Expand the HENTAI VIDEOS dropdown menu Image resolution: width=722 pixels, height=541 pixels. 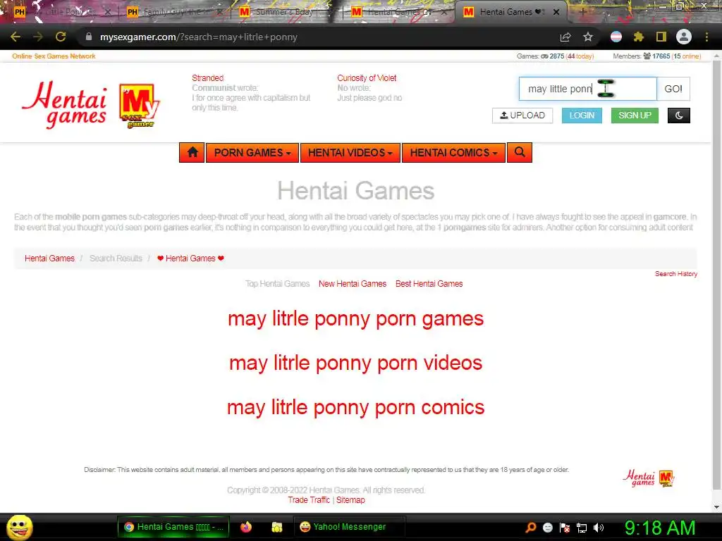coord(350,153)
